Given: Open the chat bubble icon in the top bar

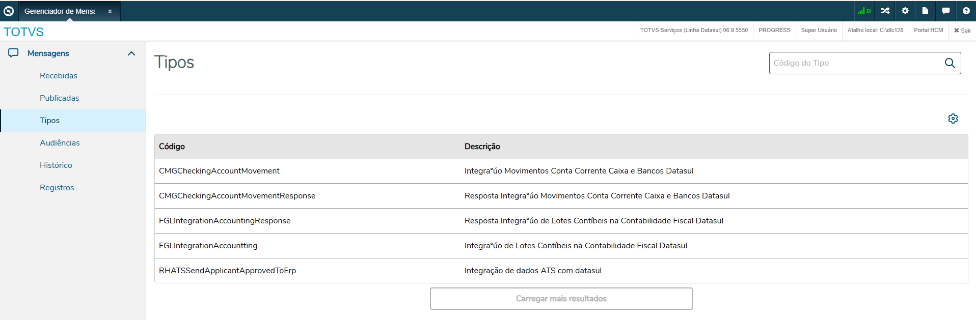Looking at the screenshot, I should 945,11.
